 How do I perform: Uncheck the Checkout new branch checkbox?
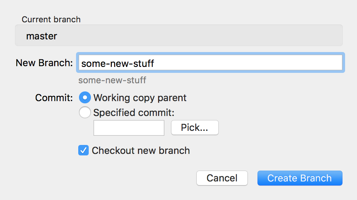coord(83,151)
